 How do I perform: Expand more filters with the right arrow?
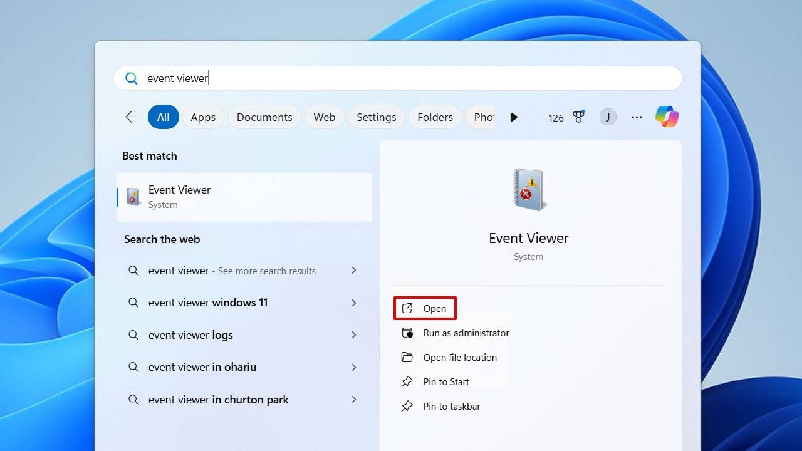tap(514, 117)
